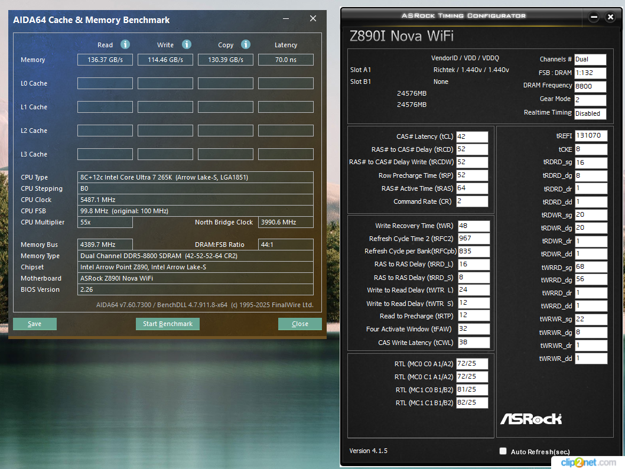Minimize the AIDA64 benchmark window
The height and width of the screenshot is (469, 625).
pos(286,19)
